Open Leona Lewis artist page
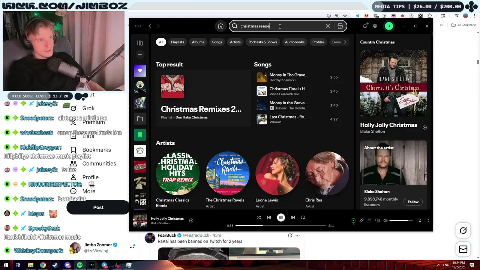480x270 pixels. (x=277, y=180)
